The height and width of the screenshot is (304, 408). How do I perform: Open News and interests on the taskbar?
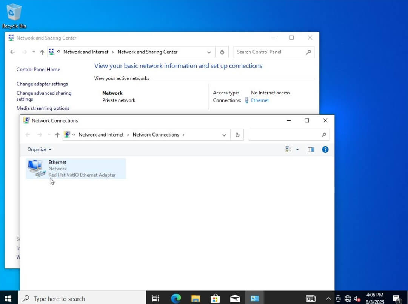pos(311,299)
